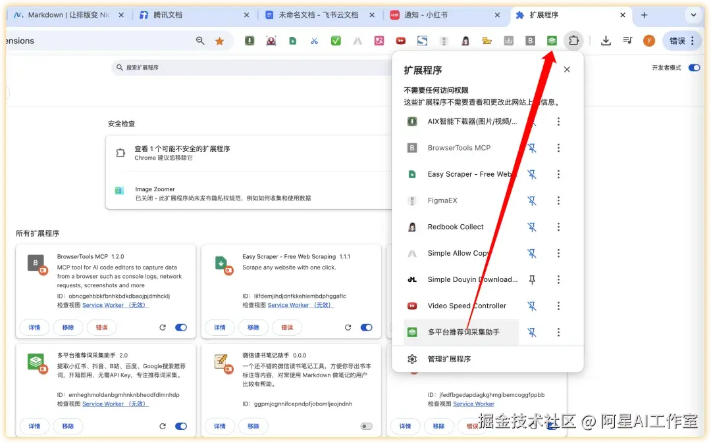Click the Redbook Collect toolbar icon
This screenshot has width=711, height=443.
click(x=465, y=41)
